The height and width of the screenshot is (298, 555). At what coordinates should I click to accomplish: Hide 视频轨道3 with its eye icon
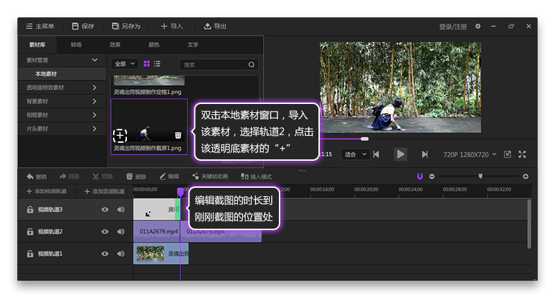tap(105, 209)
